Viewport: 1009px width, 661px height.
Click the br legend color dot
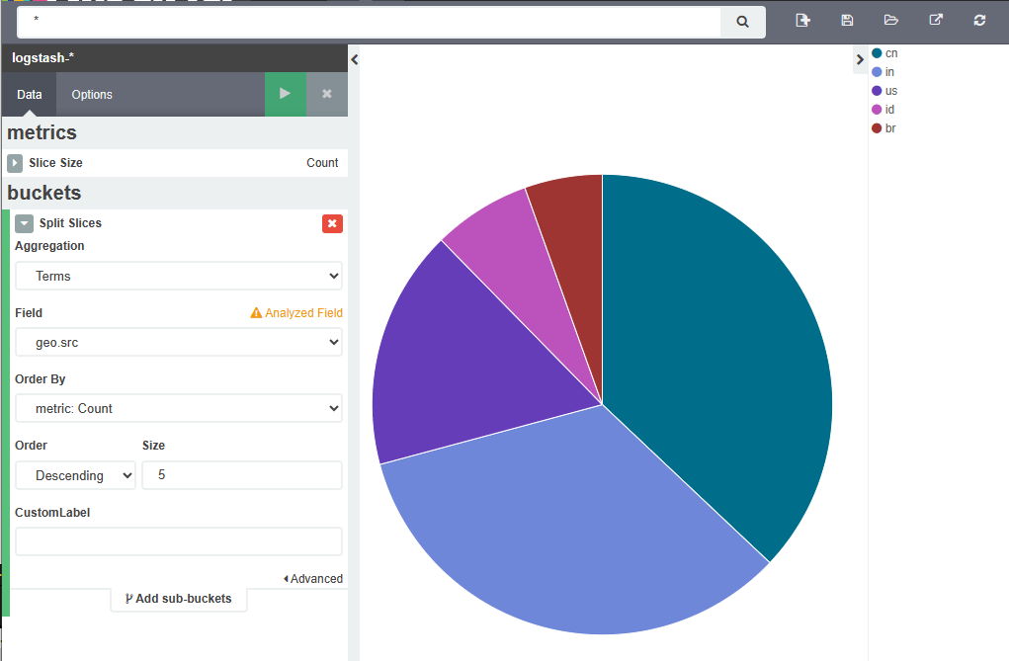[x=877, y=128]
